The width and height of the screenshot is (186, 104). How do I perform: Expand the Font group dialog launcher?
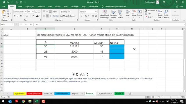pyautogui.click(x=40, y=20)
